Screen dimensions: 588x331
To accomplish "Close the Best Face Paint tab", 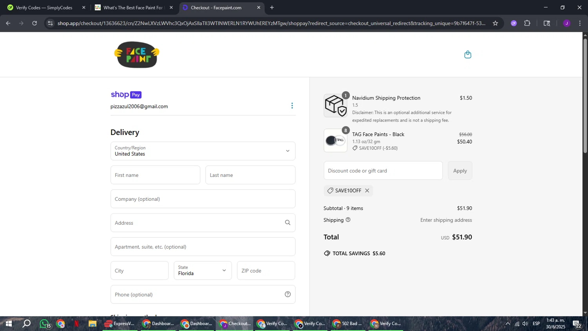I will pos(171,7).
